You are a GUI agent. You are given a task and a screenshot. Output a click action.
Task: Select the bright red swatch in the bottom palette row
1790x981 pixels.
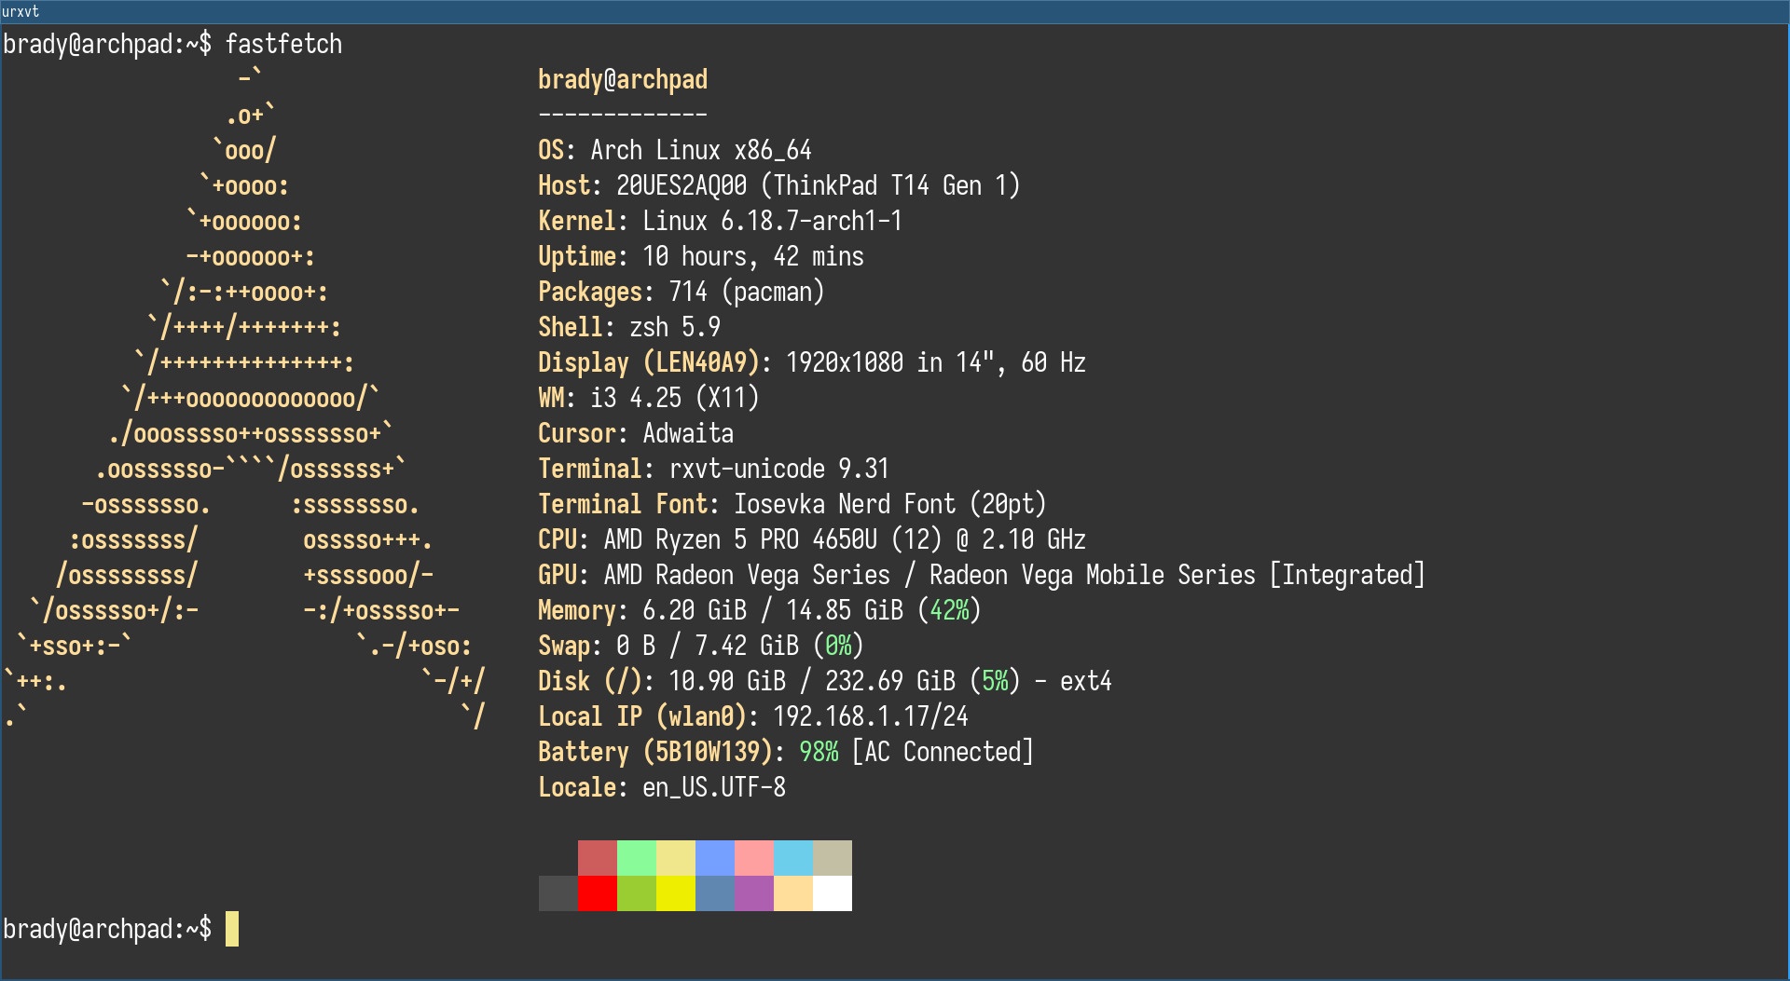coord(598,893)
